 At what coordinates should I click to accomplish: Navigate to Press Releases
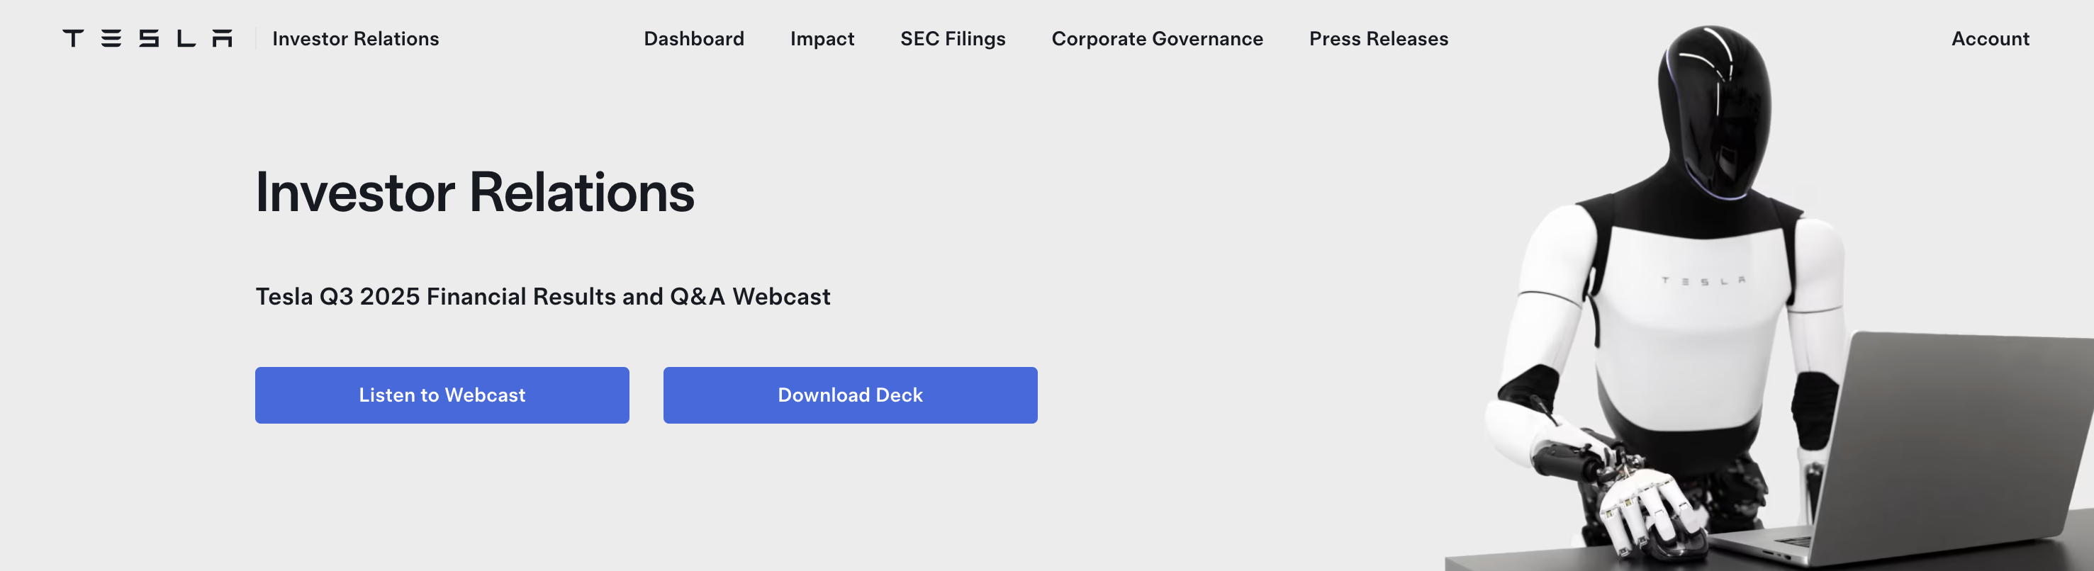(1378, 38)
